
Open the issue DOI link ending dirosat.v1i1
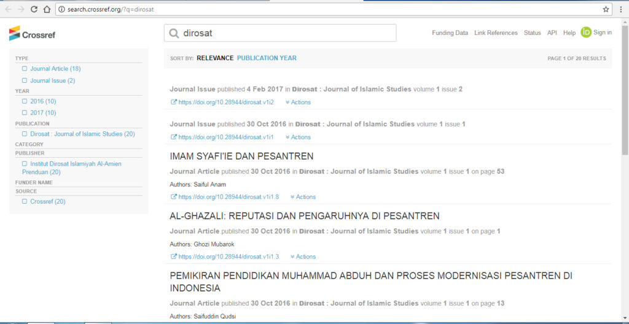tap(226, 137)
